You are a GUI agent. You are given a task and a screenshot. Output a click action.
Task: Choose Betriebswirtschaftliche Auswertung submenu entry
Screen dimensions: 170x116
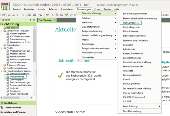[x=140, y=18]
